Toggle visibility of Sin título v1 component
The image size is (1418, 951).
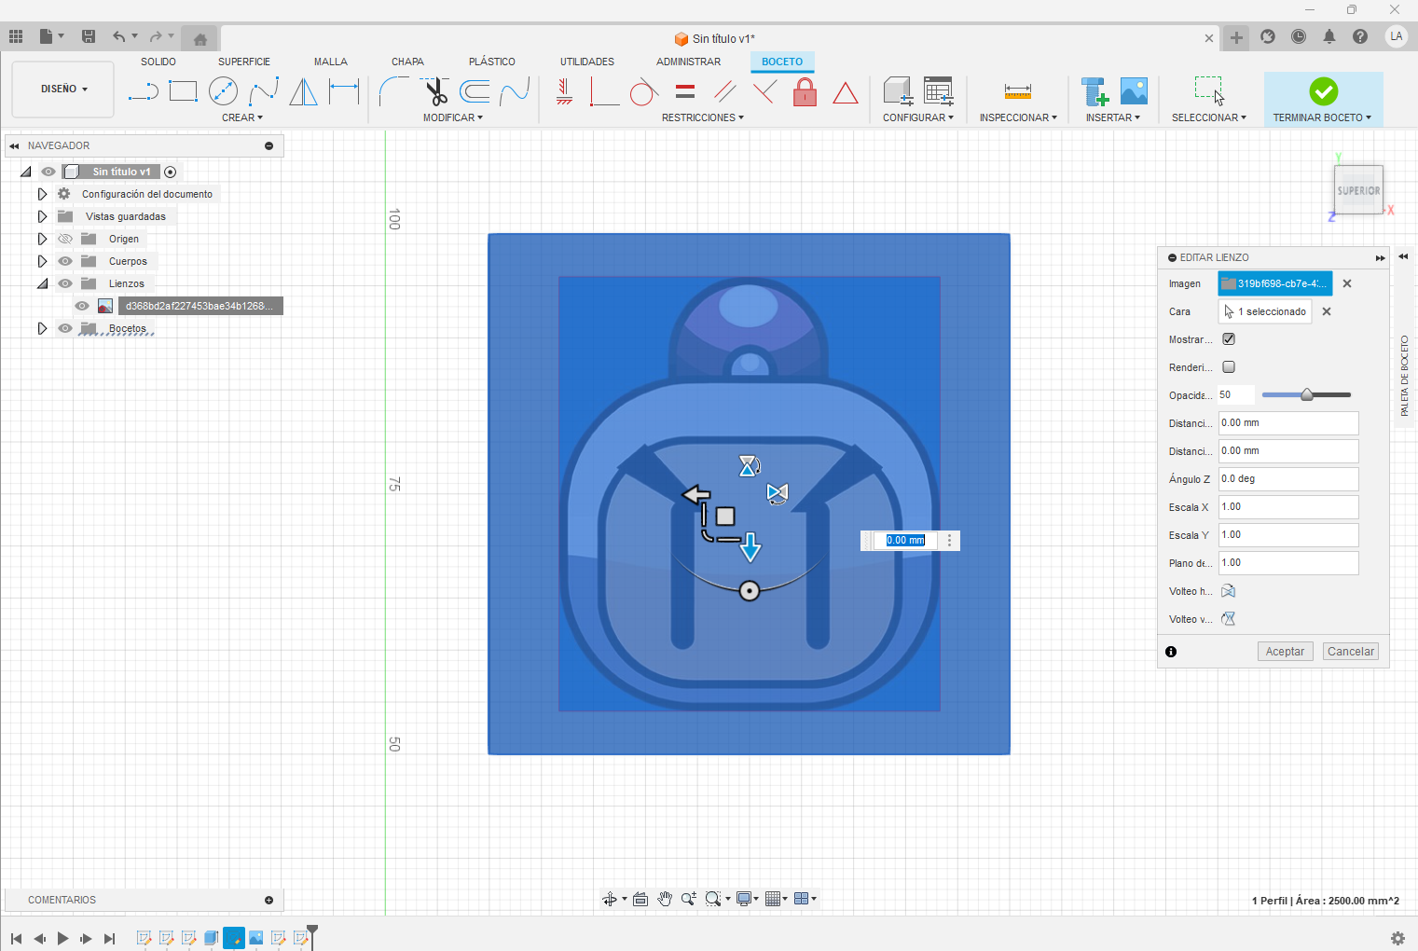[48, 172]
